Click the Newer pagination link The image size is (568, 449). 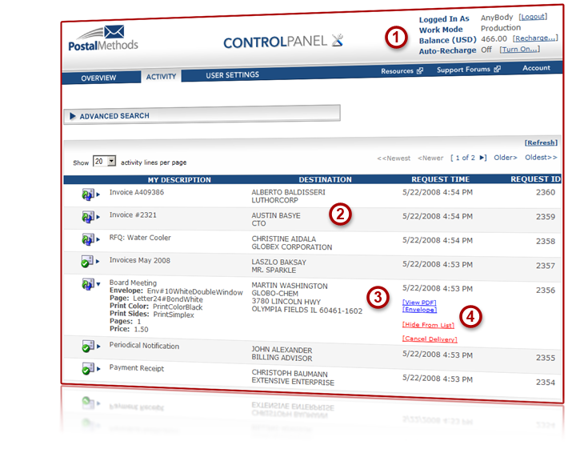pos(430,158)
